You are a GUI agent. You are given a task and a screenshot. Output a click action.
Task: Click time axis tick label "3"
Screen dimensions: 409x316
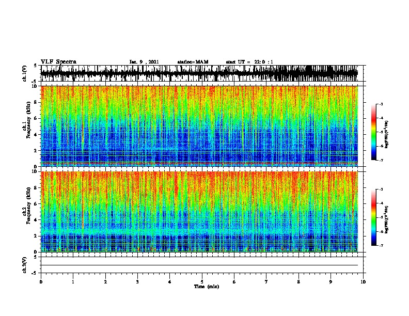[137, 282]
